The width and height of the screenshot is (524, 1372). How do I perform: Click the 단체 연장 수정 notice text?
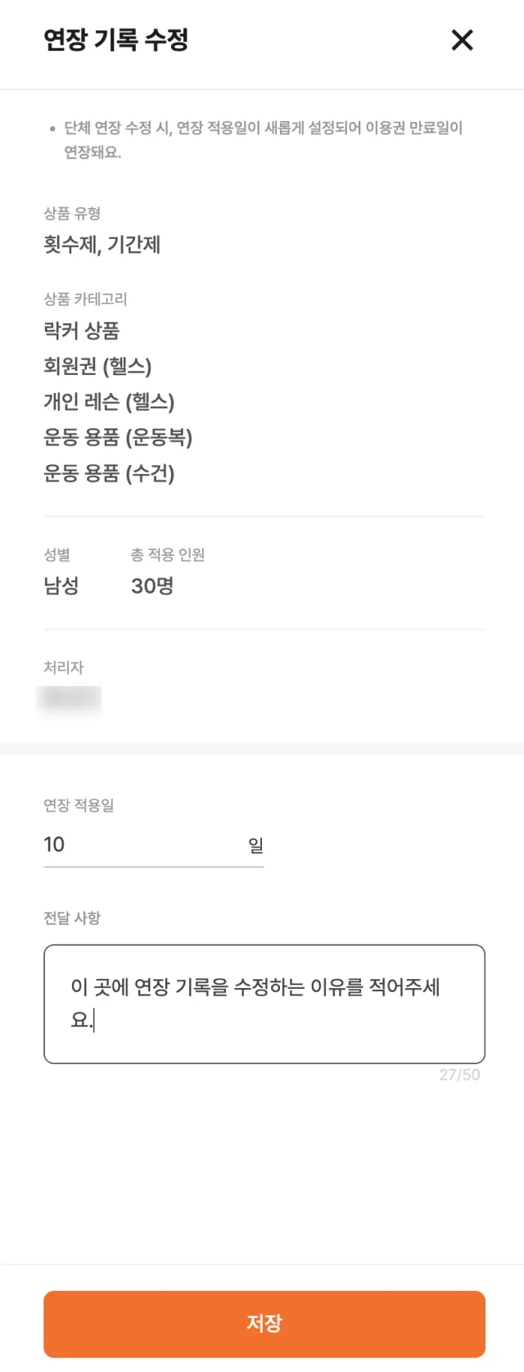tap(262, 139)
